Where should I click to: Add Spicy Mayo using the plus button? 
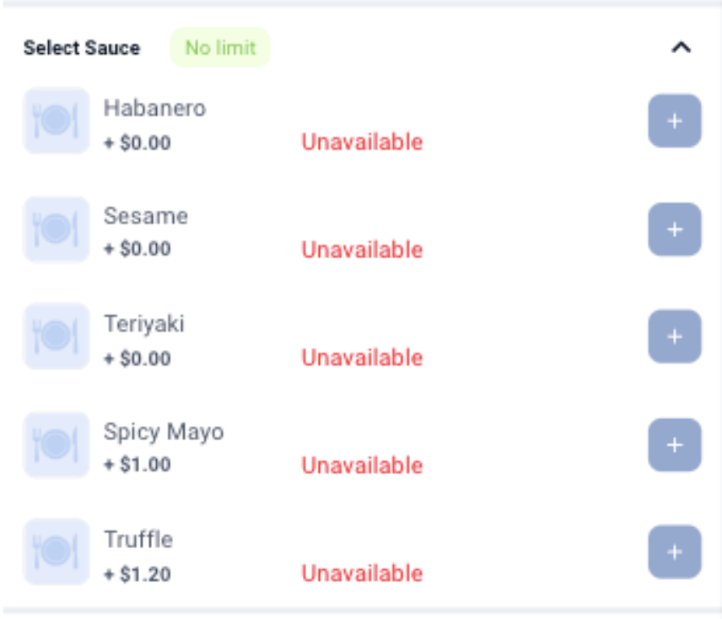pos(674,445)
